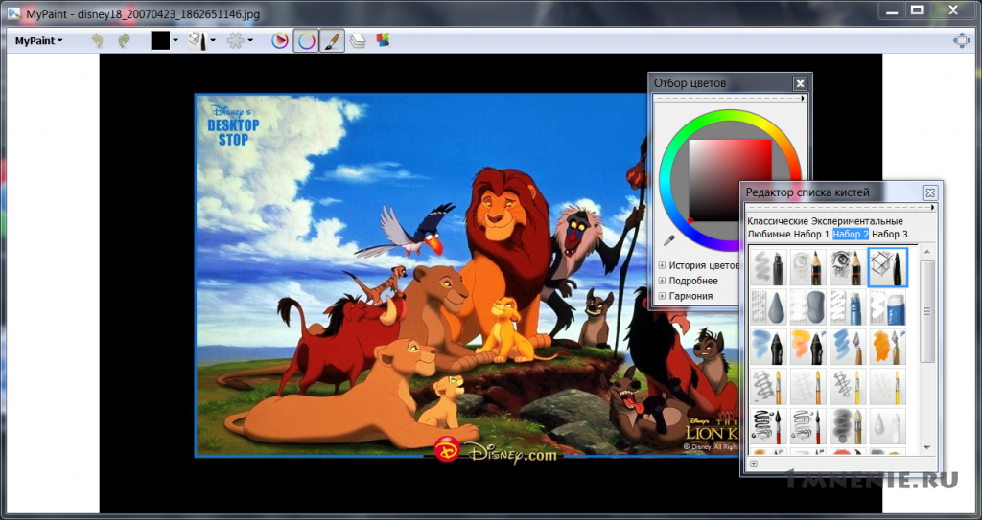Pick a color with the eyedropper icon

click(669, 239)
